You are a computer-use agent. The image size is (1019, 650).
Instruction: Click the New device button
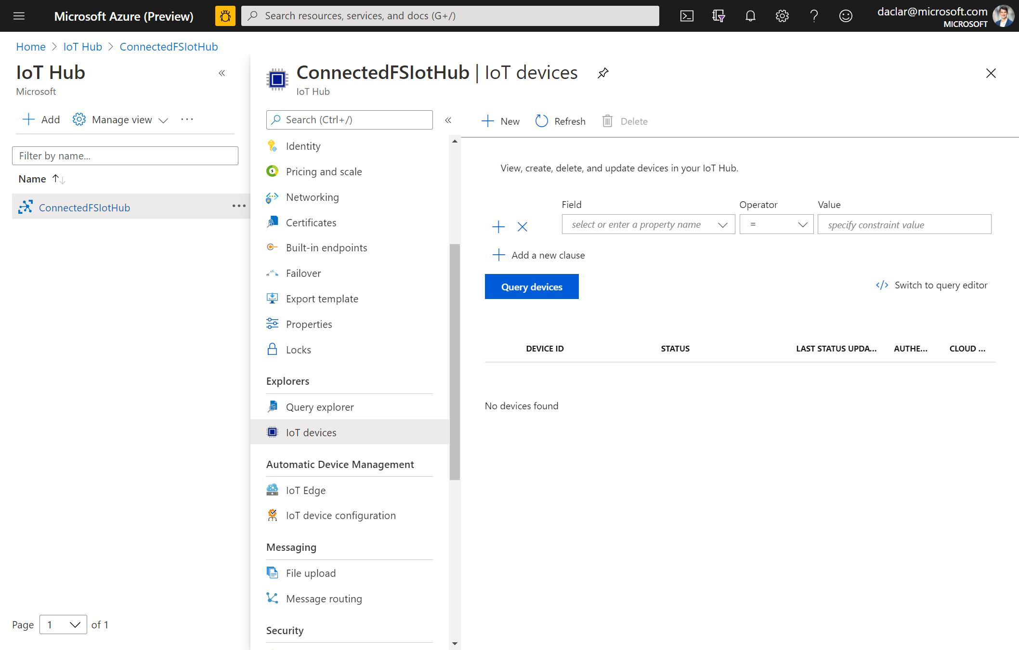point(502,121)
